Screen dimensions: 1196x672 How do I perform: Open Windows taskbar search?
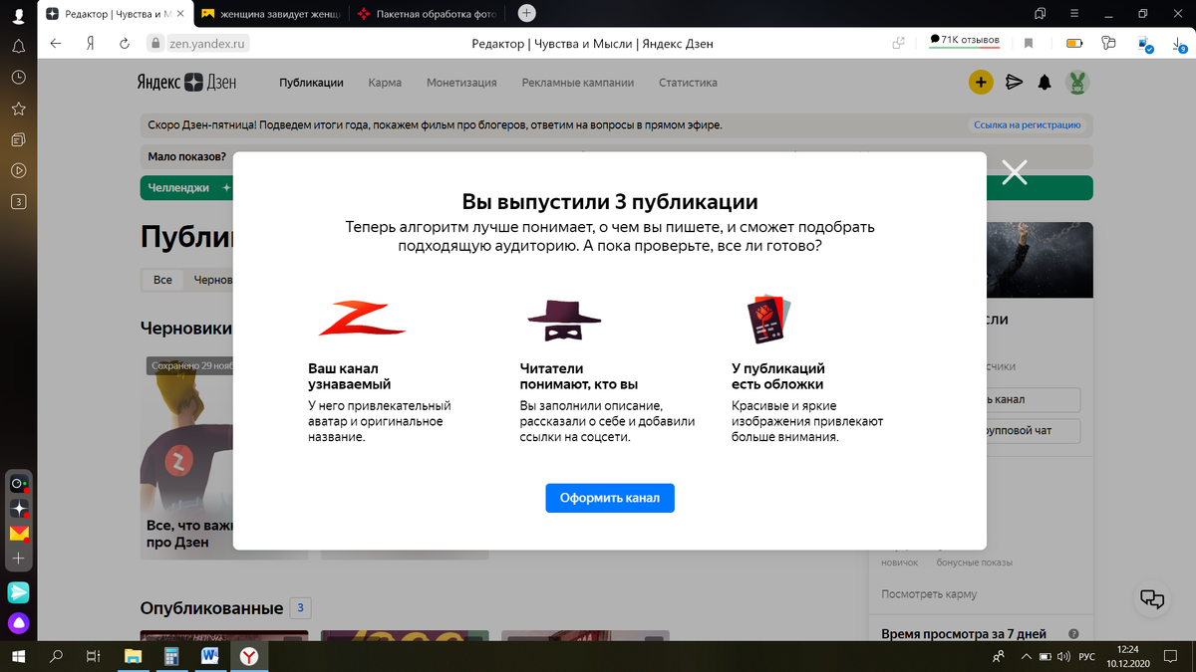[x=56, y=656]
